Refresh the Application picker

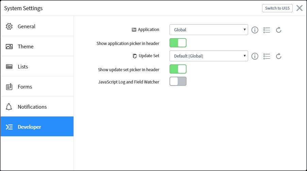tap(279, 30)
